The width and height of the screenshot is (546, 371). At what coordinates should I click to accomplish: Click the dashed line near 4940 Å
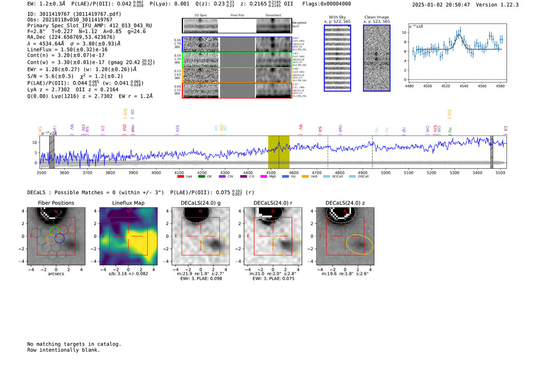pos(372,152)
